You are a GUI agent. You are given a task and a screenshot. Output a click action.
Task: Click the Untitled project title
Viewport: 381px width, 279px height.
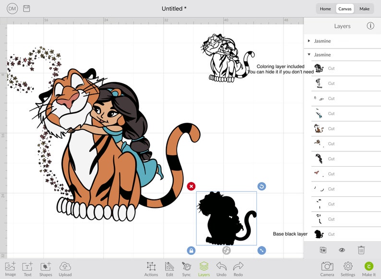[x=174, y=9]
